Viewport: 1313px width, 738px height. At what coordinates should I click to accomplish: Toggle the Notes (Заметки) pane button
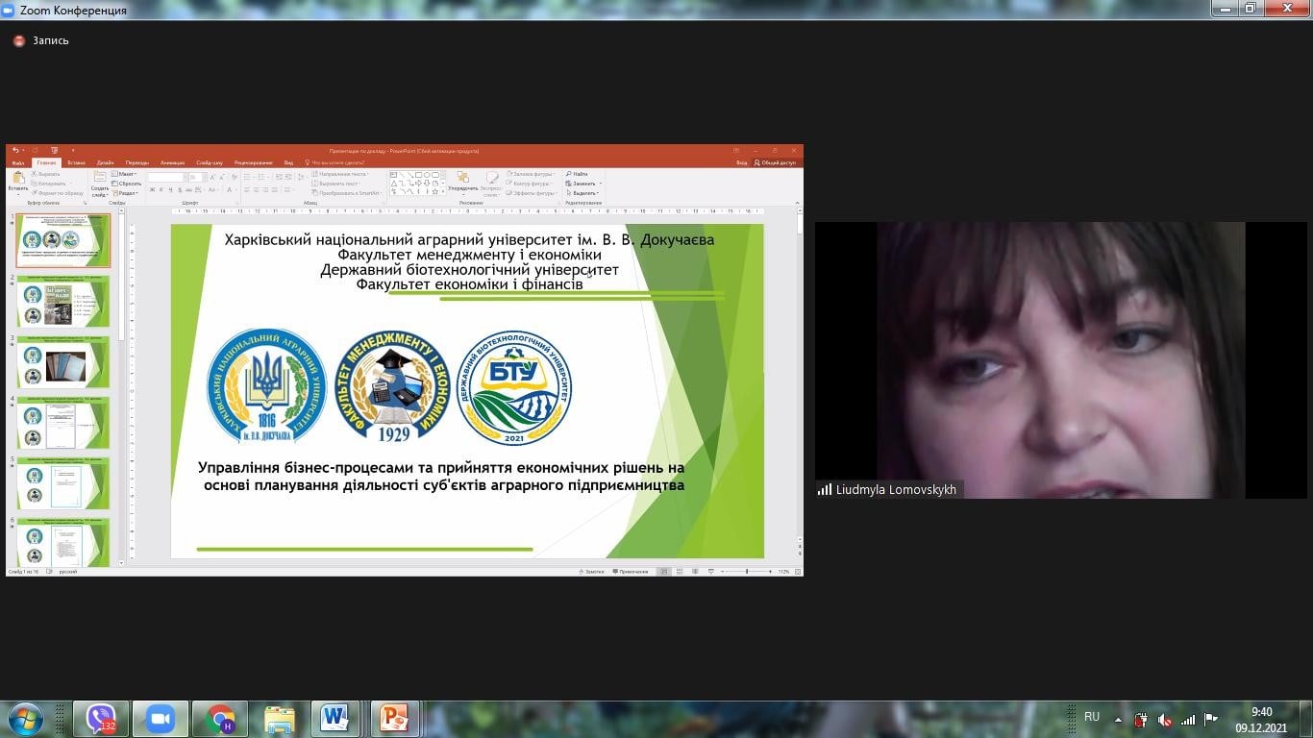tap(592, 572)
